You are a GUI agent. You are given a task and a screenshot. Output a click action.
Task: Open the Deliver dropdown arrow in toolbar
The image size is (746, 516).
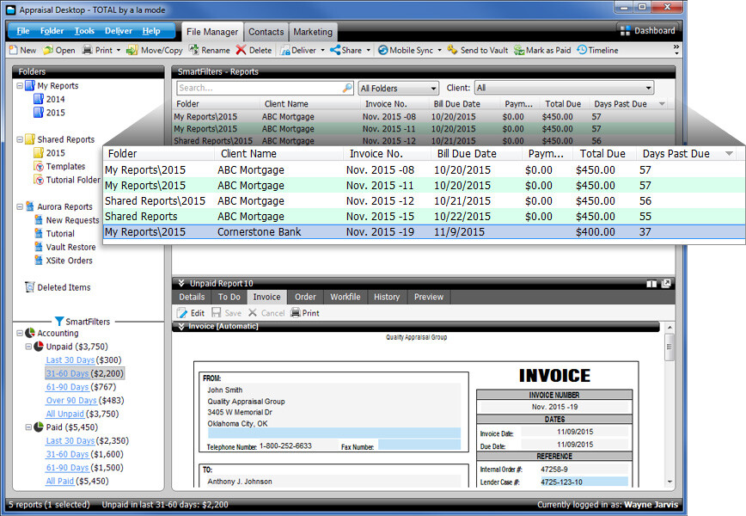click(322, 50)
